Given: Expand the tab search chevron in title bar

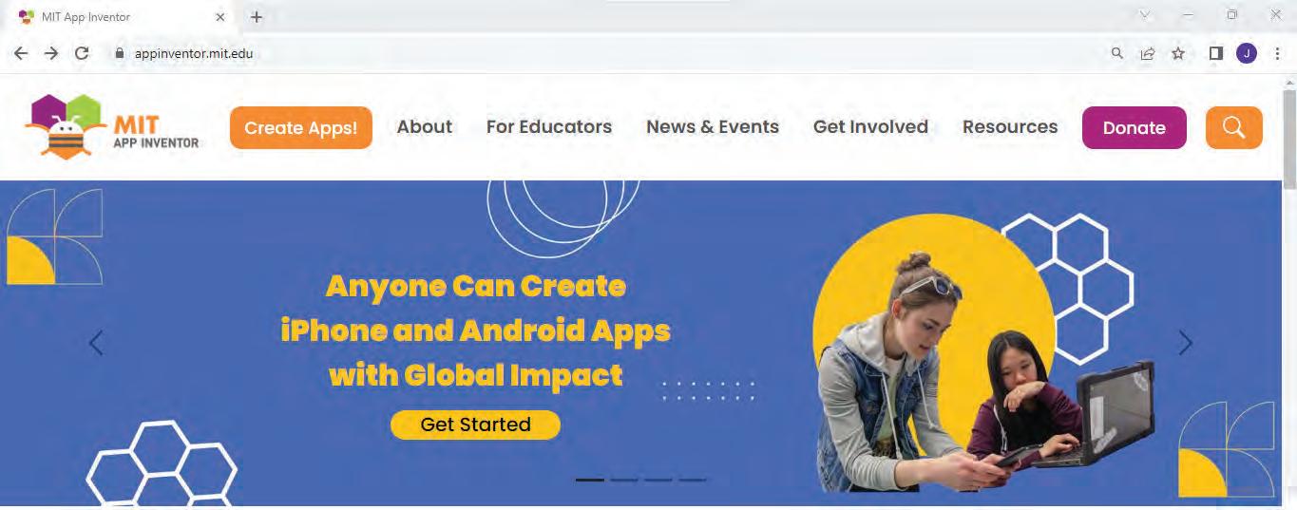Looking at the screenshot, I should 1145,15.
